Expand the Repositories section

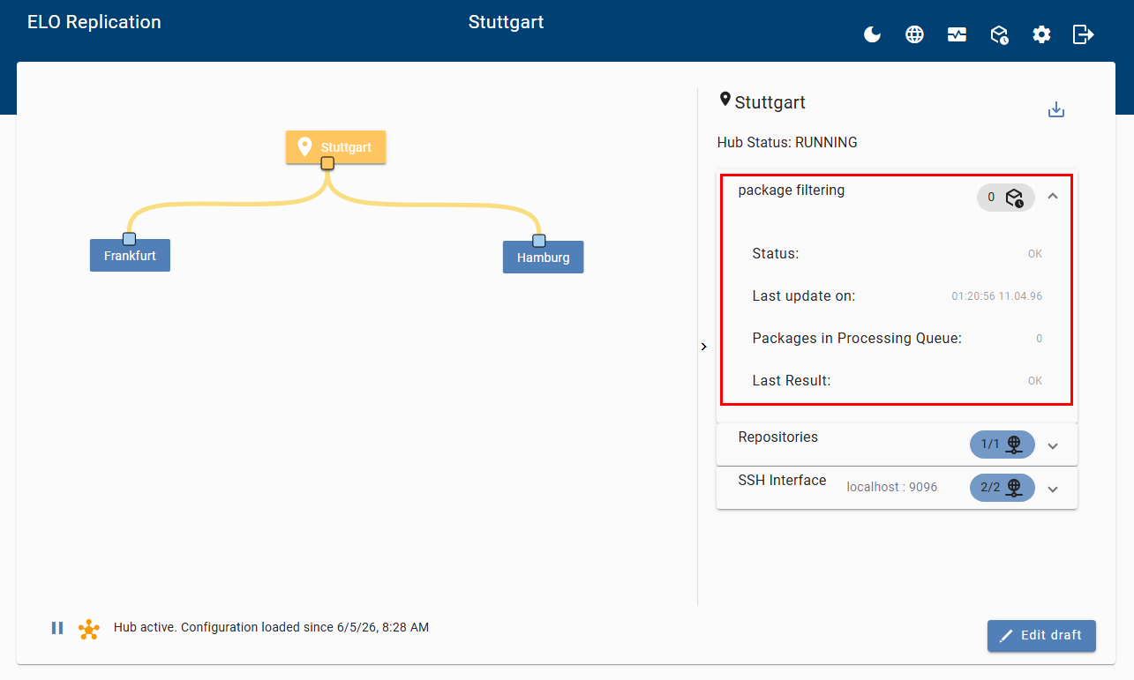coord(1053,445)
